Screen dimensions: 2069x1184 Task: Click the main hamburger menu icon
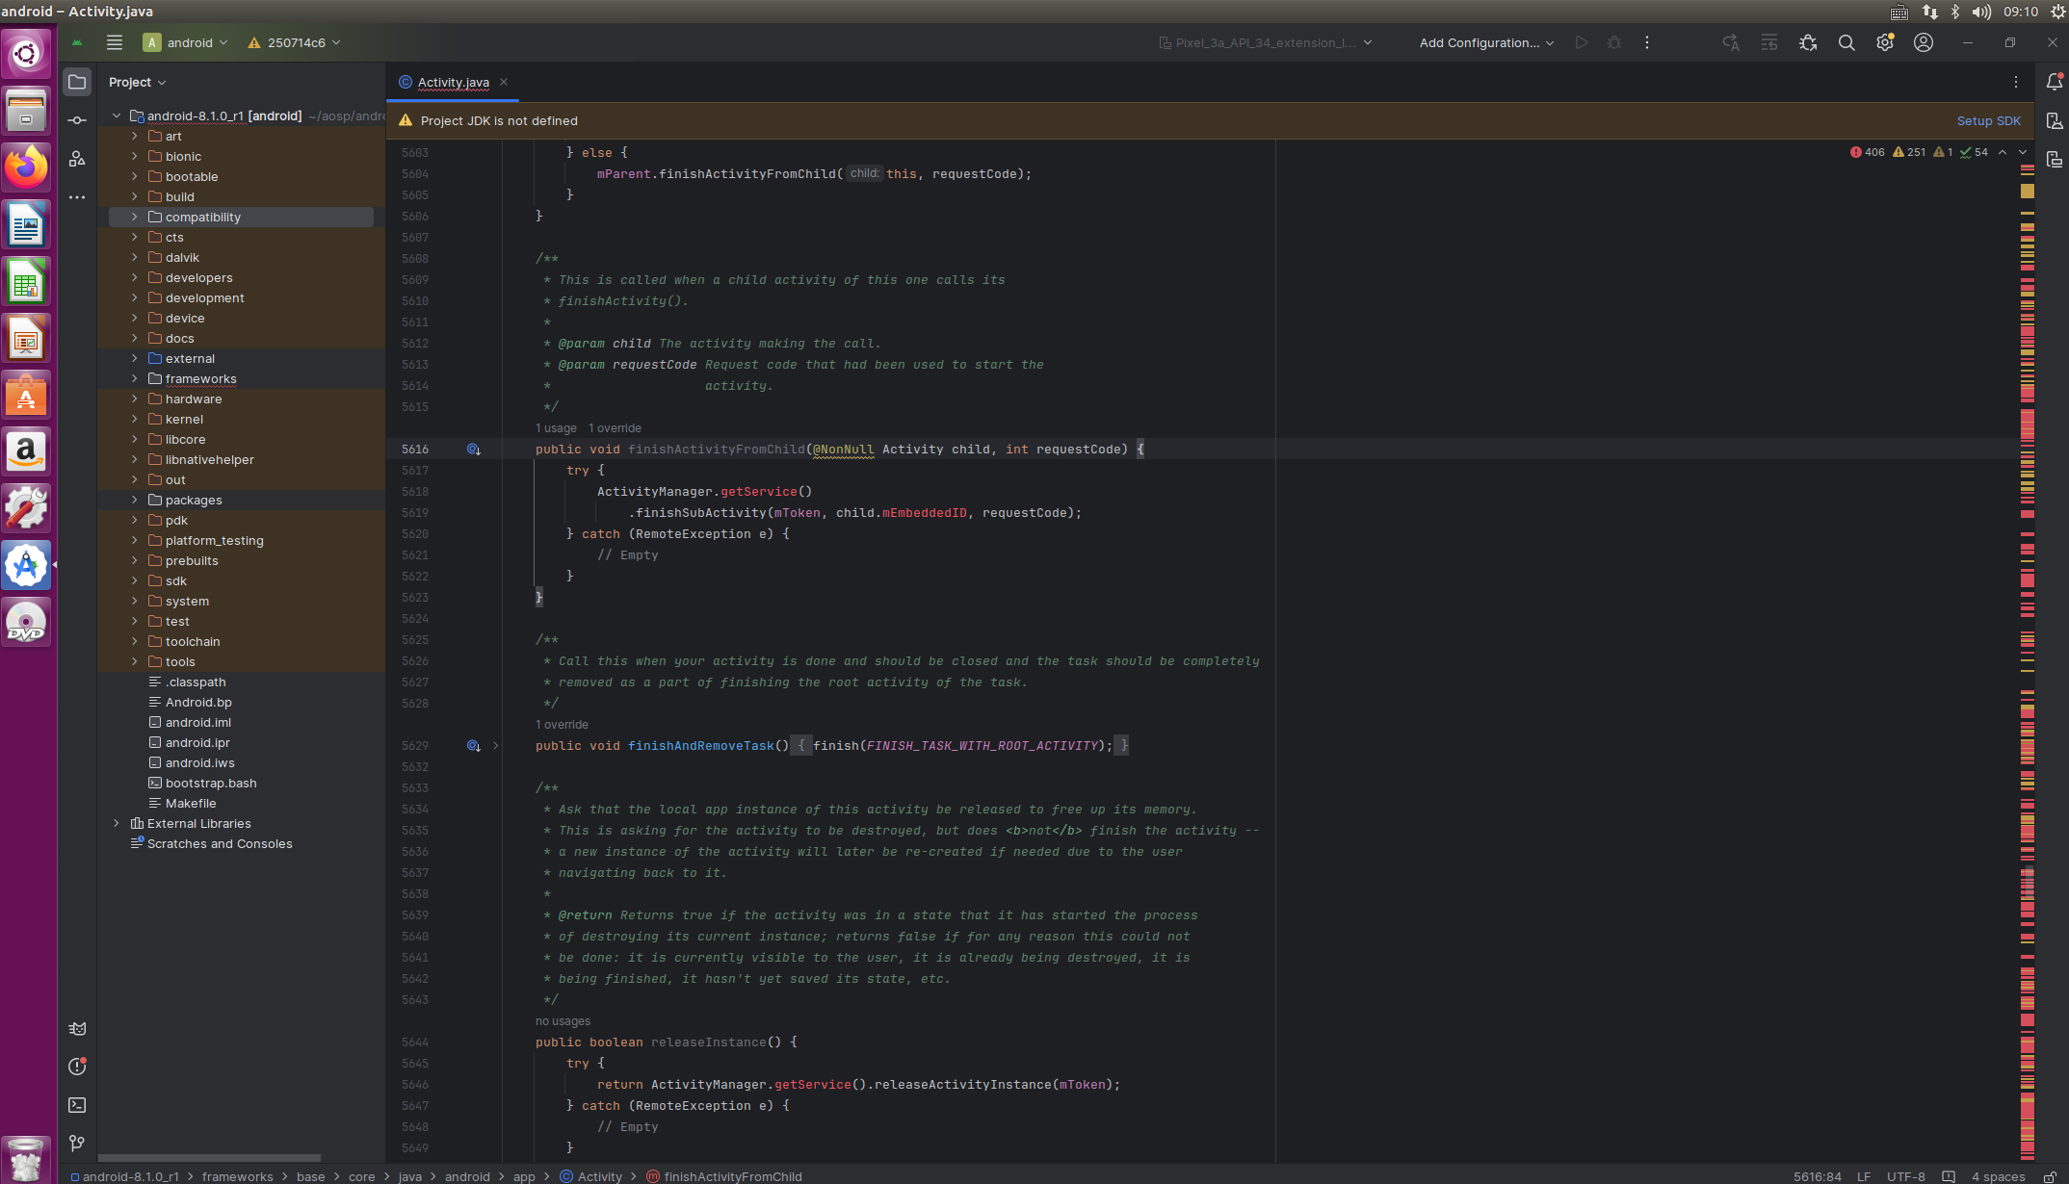pos(115,42)
